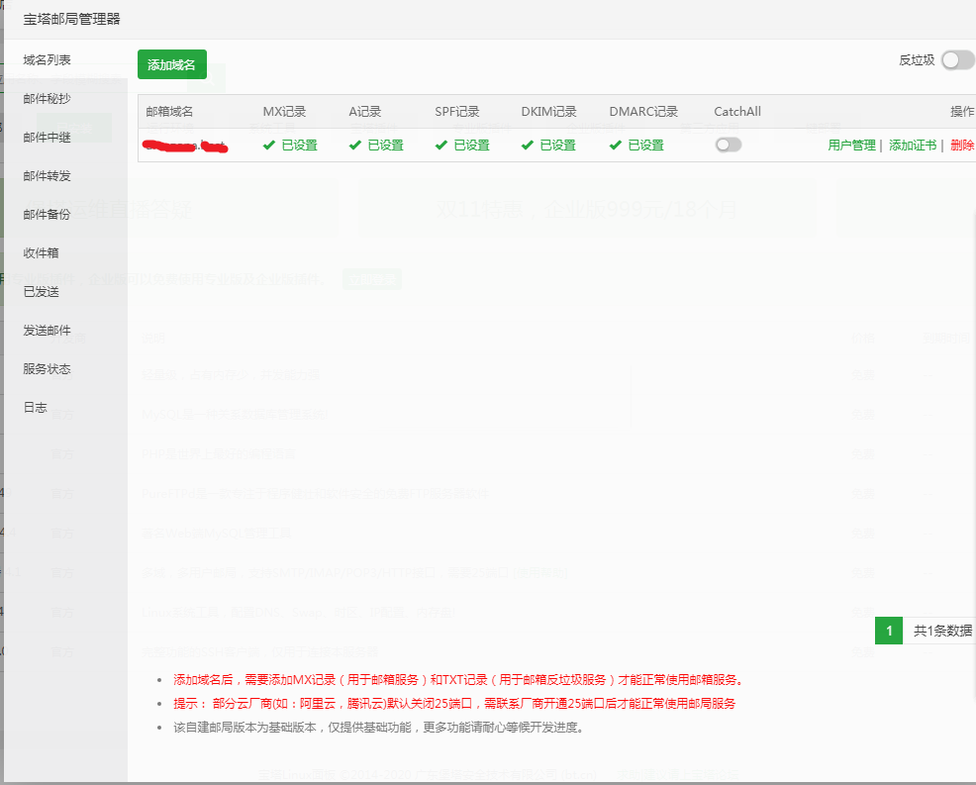The image size is (976, 785).
Task: Click the A记录 已设置 status
Action: [385, 146]
